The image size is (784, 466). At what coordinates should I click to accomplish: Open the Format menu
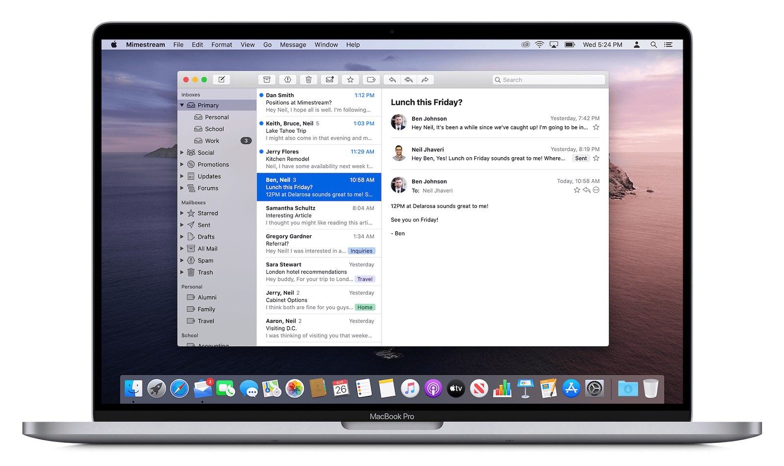[222, 45]
